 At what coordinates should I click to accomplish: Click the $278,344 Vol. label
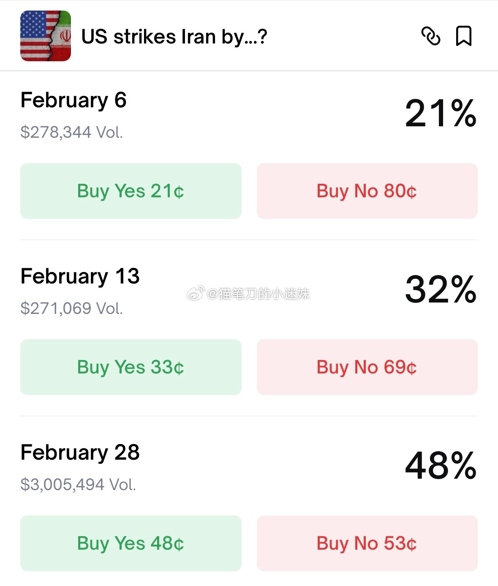click(71, 132)
